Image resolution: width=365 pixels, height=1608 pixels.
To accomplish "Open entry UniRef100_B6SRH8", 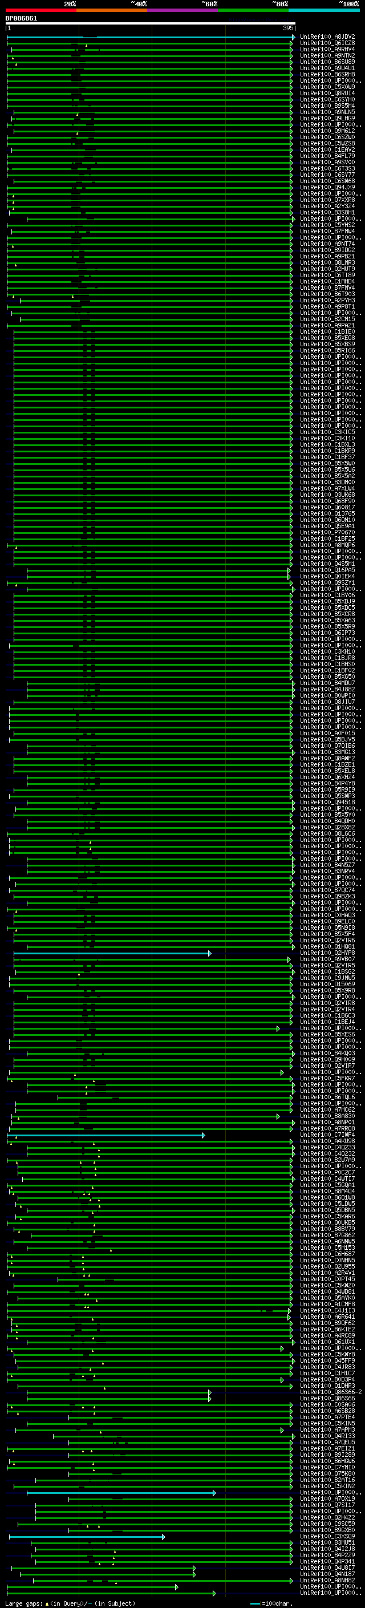I will 327,74.
